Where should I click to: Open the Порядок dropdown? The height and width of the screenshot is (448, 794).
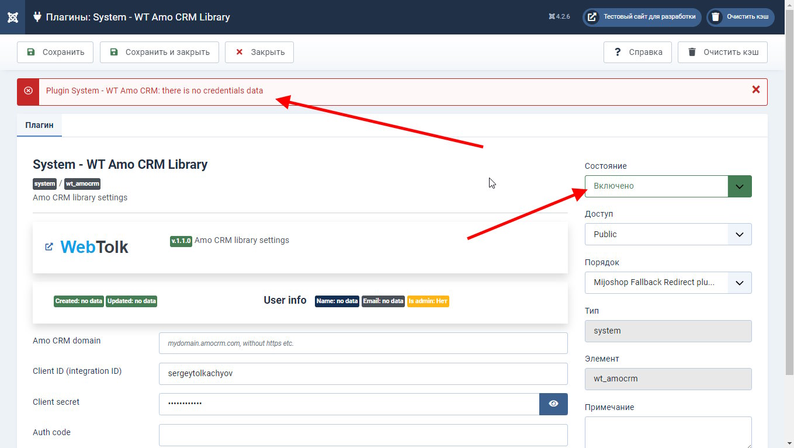(668, 283)
